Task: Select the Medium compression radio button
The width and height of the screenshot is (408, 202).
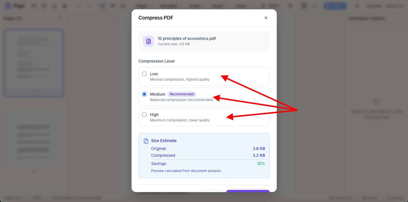Action: click(144, 94)
